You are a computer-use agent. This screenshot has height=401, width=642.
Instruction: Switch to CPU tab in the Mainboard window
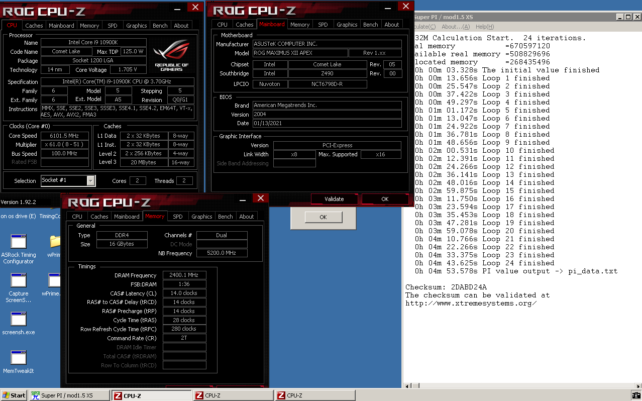pos(223,25)
